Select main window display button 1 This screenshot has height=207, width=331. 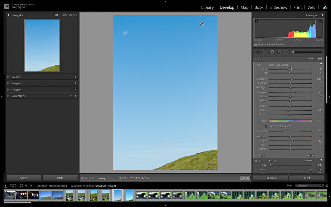[x=6, y=186]
